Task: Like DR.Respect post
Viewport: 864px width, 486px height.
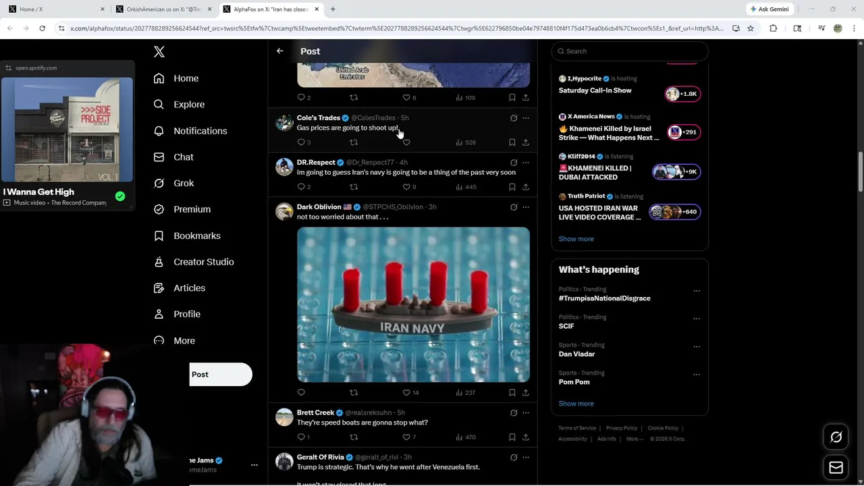Action: [x=406, y=187]
